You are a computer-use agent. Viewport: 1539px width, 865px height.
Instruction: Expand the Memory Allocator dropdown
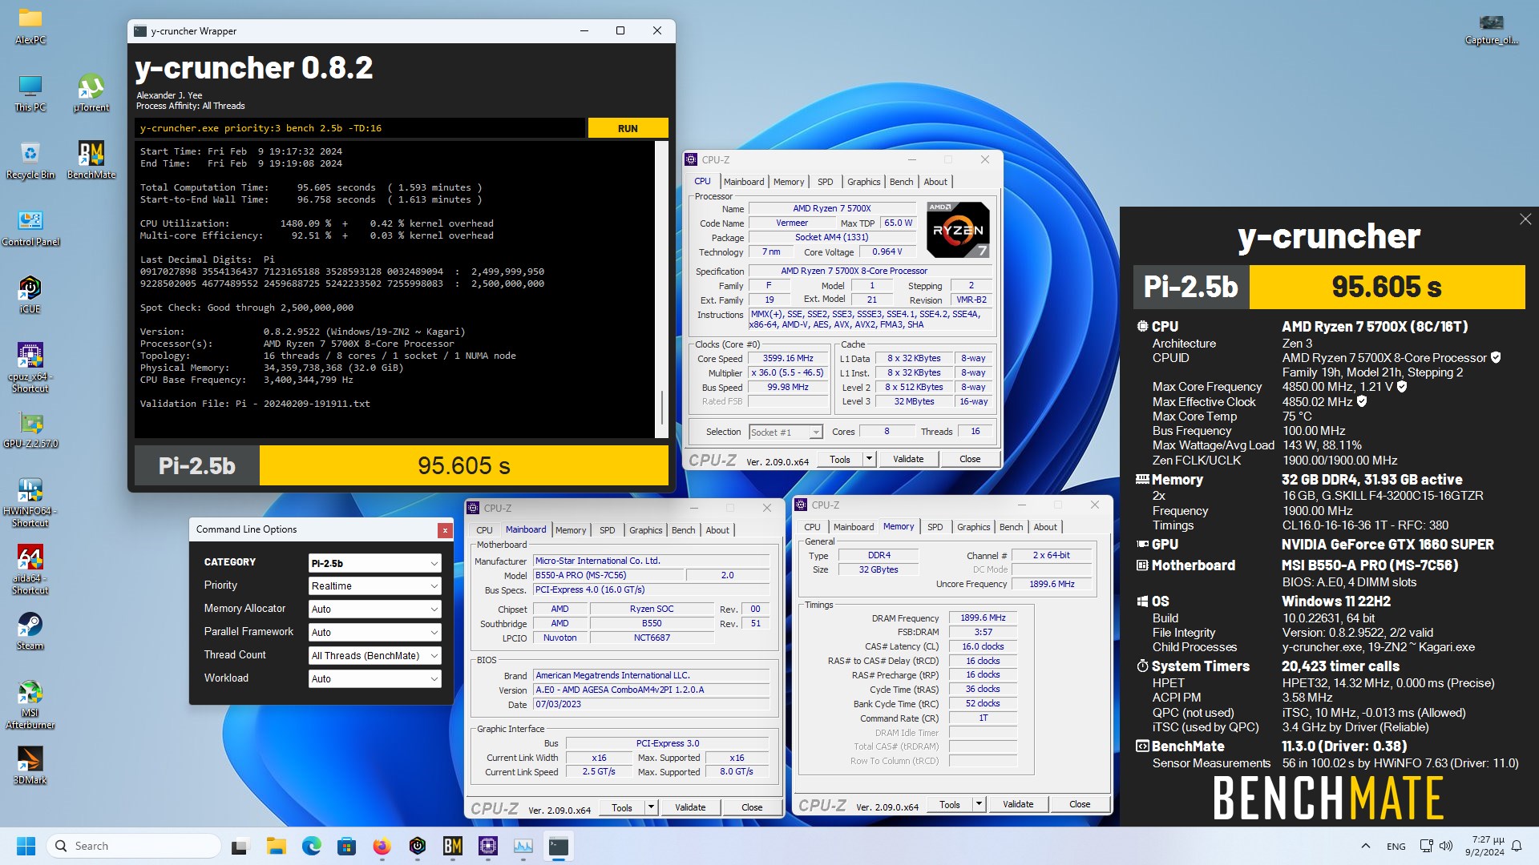374,610
